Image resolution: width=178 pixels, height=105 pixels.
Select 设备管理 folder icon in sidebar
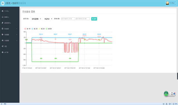pos(3,35)
